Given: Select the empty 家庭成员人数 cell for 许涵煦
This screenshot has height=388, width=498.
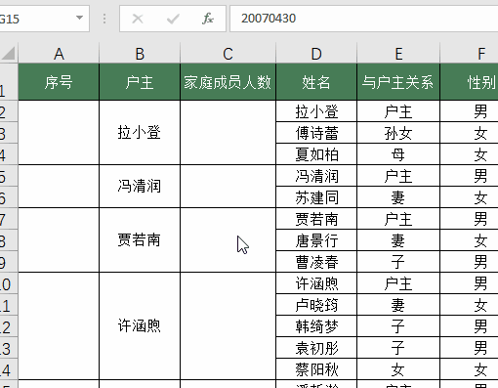Looking at the screenshot, I should tap(228, 325).
